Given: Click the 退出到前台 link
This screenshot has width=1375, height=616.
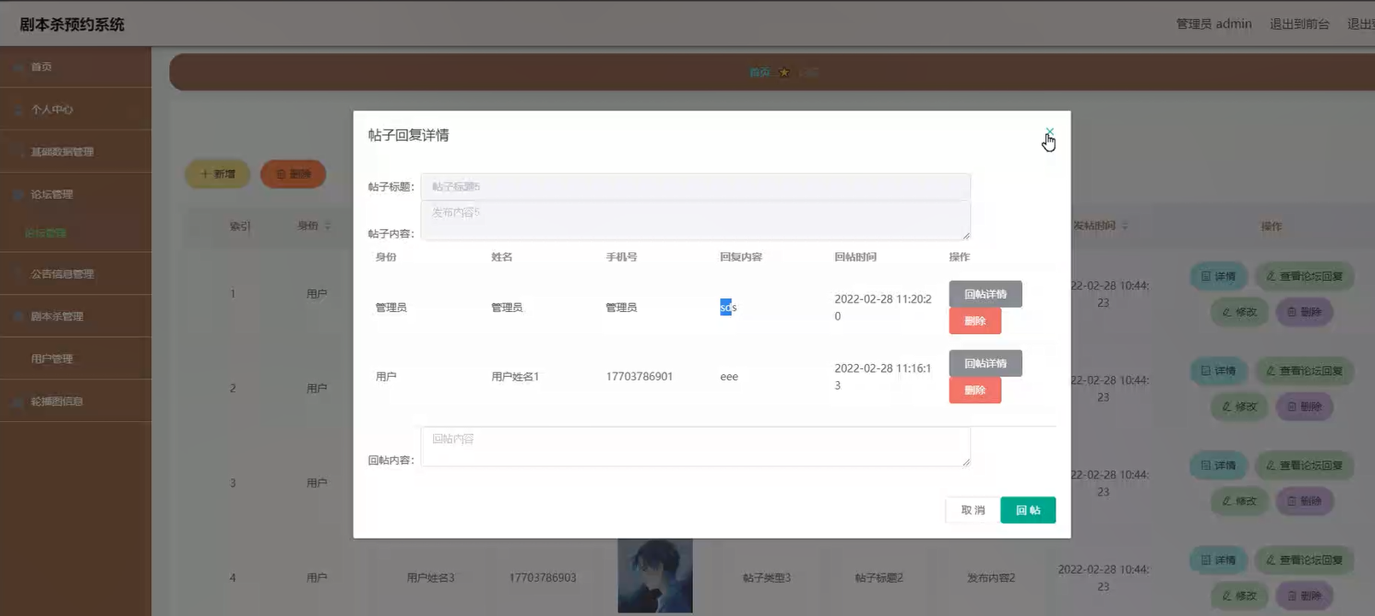Looking at the screenshot, I should (1299, 24).
